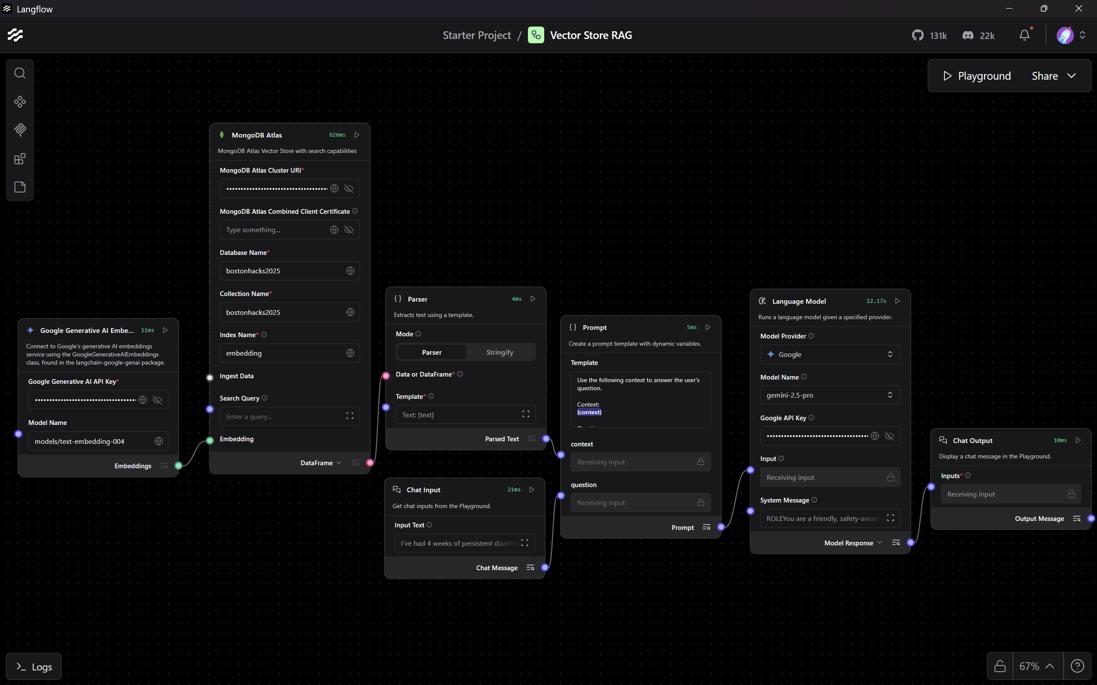The image size is (1097, 685).
Task: Open the Logs panel button
Action: 34,667
